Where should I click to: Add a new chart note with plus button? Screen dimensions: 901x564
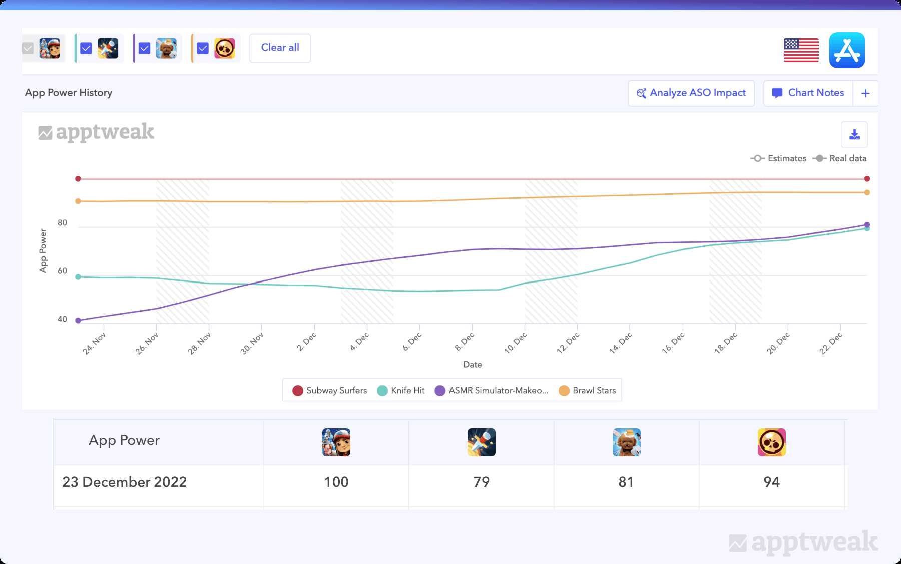865,93
